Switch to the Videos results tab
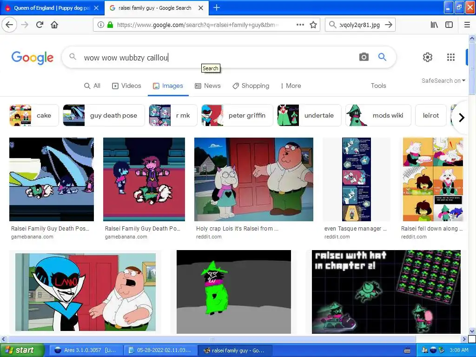The width and height of the screenshot is (476, 357). coord(126,86)
